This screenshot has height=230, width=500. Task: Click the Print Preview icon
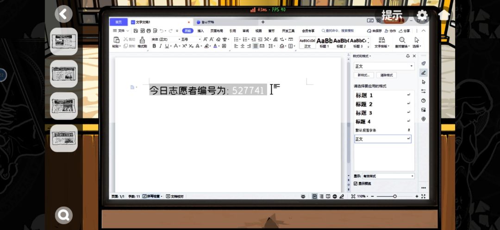point(155,31)
